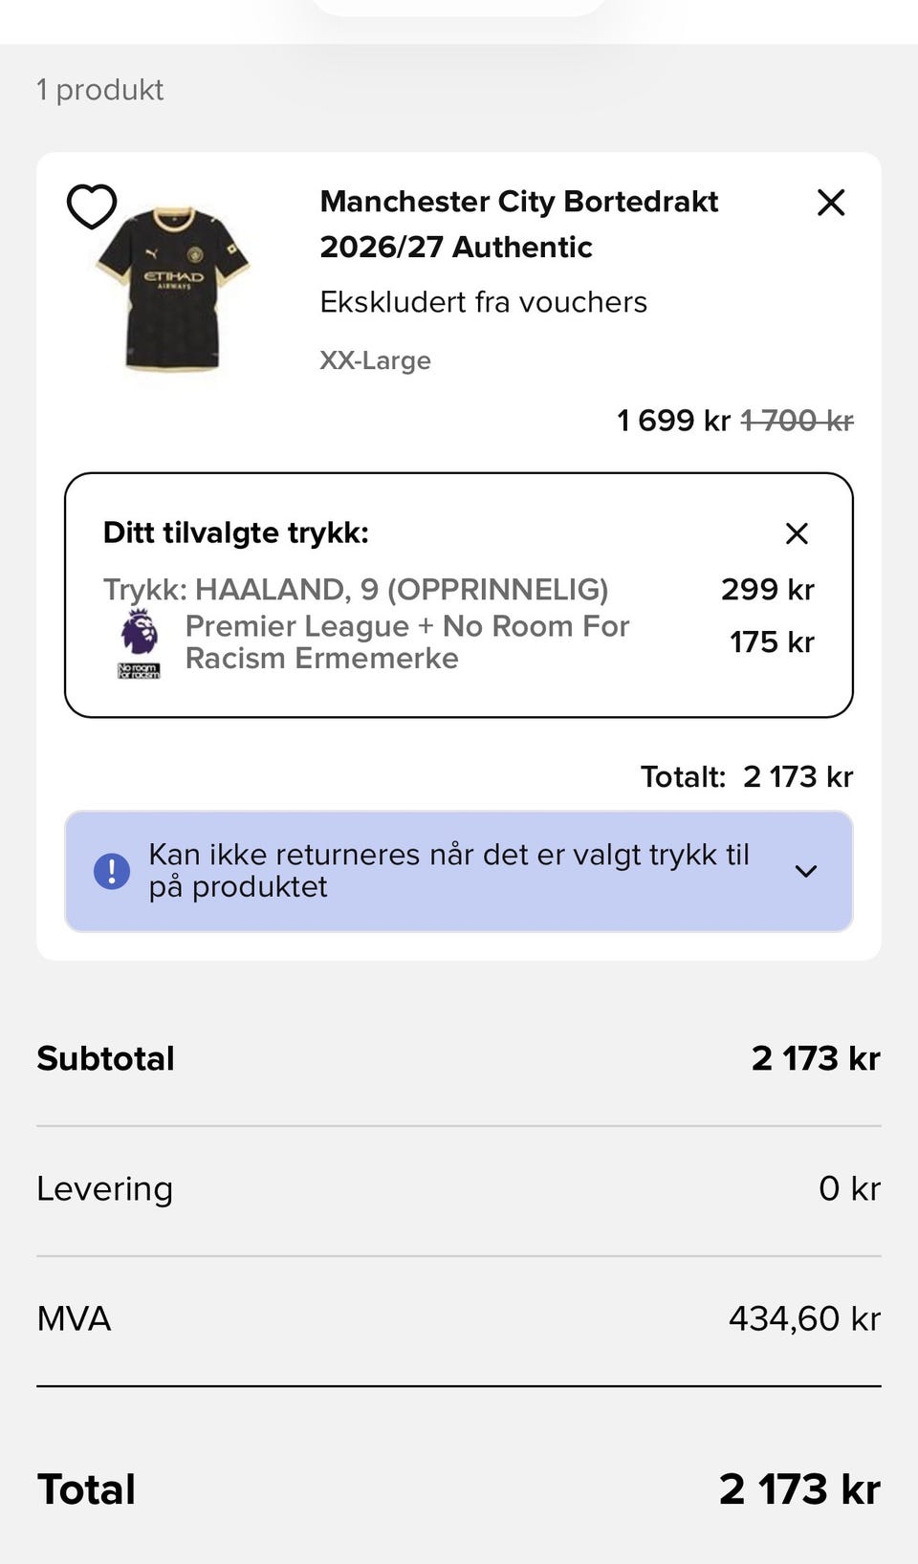This screenshot has height=1564, width=918.
Task: Remove Manchester City Bortedrakt from the cart
Action: click(x=831, y=202)
